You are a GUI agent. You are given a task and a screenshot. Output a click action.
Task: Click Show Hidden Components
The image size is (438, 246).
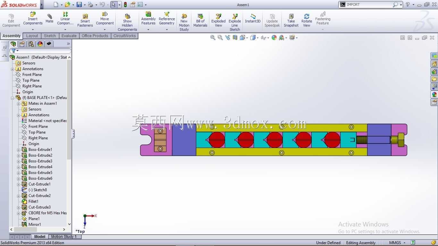[x=127, y=22]
